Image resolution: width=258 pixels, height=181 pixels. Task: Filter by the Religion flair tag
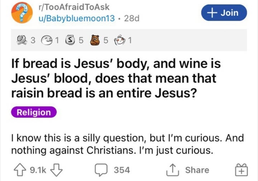point(34,112)
